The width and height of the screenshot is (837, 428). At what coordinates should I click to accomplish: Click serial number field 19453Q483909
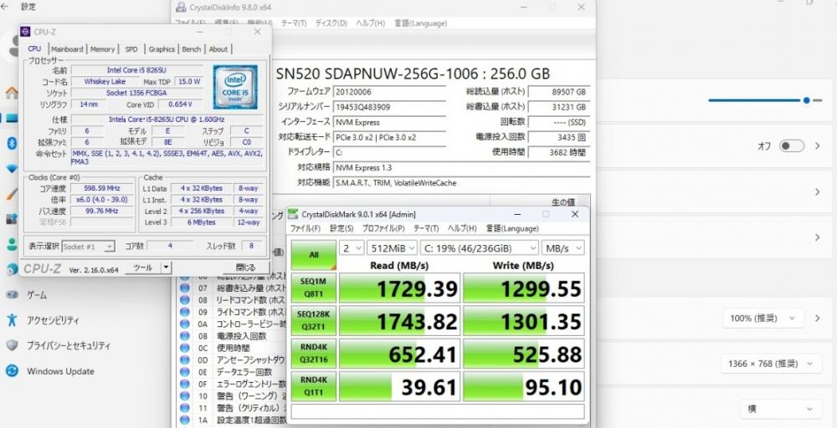click(x=390, y=107)
